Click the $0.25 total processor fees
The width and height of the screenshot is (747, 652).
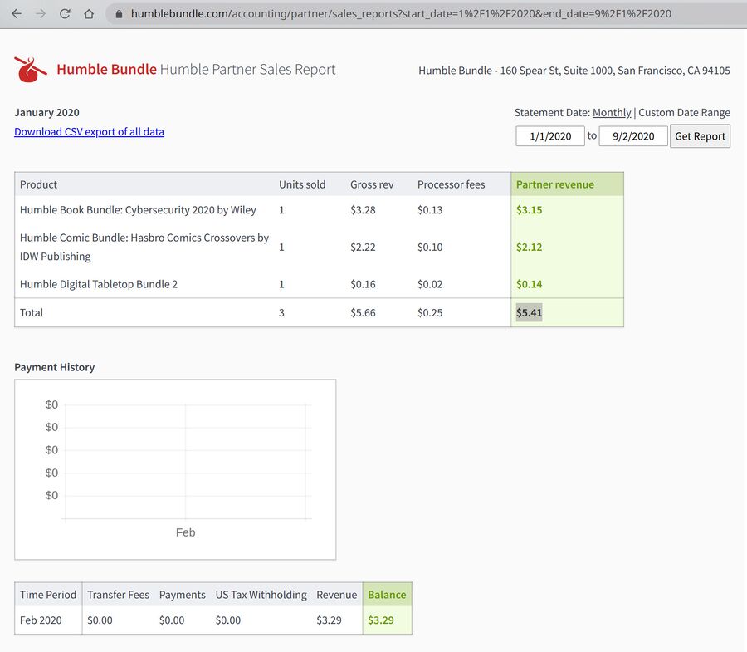(x=430, y=312)
